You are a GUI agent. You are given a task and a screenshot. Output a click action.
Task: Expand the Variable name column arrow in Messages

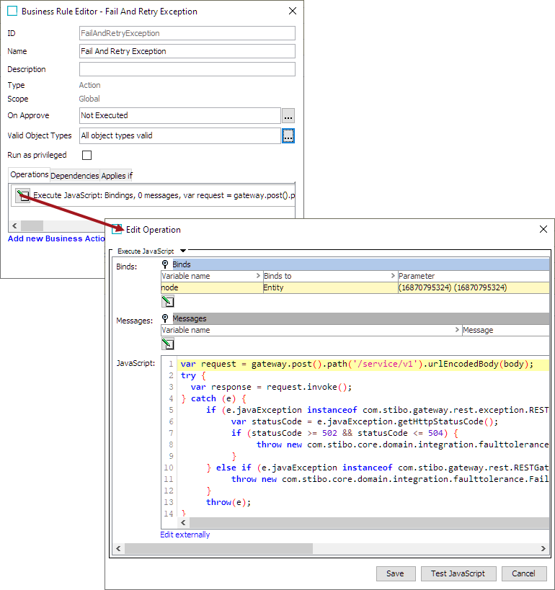point(457,330)
